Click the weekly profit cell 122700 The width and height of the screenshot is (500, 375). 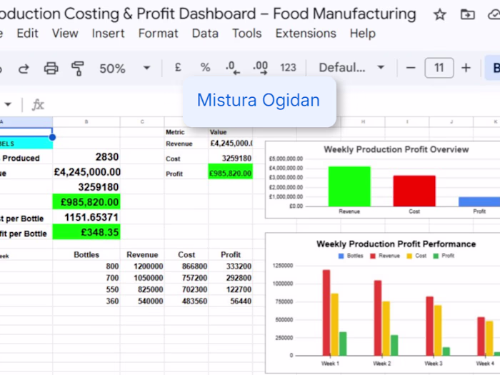coord(231,289)
